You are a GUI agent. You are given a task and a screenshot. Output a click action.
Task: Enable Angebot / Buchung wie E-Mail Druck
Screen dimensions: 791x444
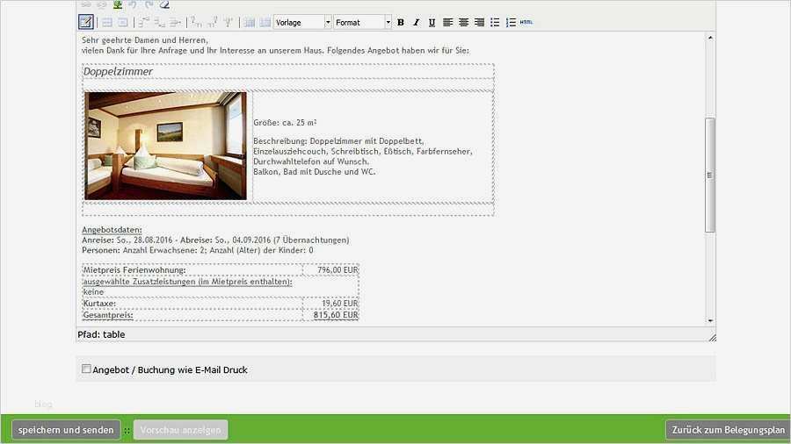(x=86, y=369)
